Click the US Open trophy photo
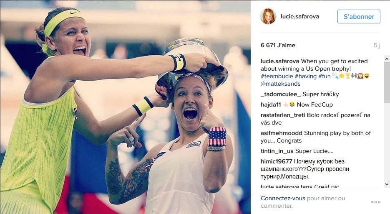The height and width of the screenshot is (214, 390). (x=126, y=107)
